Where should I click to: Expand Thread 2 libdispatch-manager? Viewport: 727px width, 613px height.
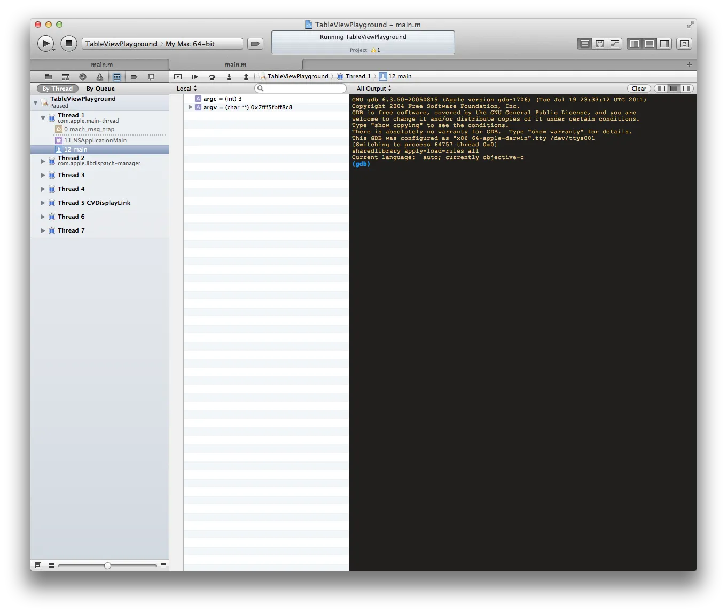point(43,161)
